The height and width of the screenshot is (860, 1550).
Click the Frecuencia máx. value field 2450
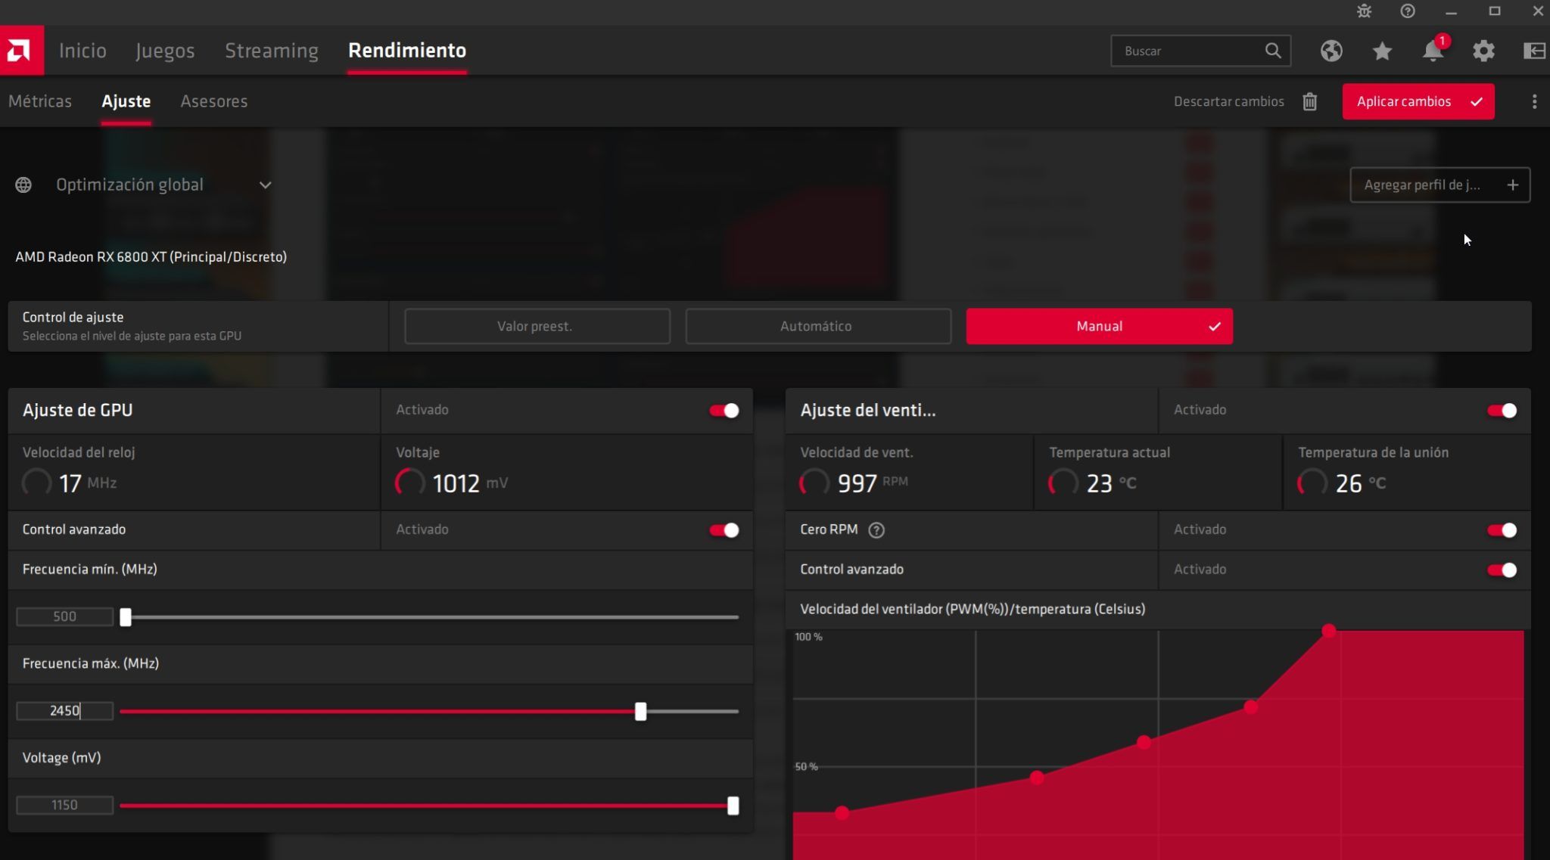click(65, 711)
